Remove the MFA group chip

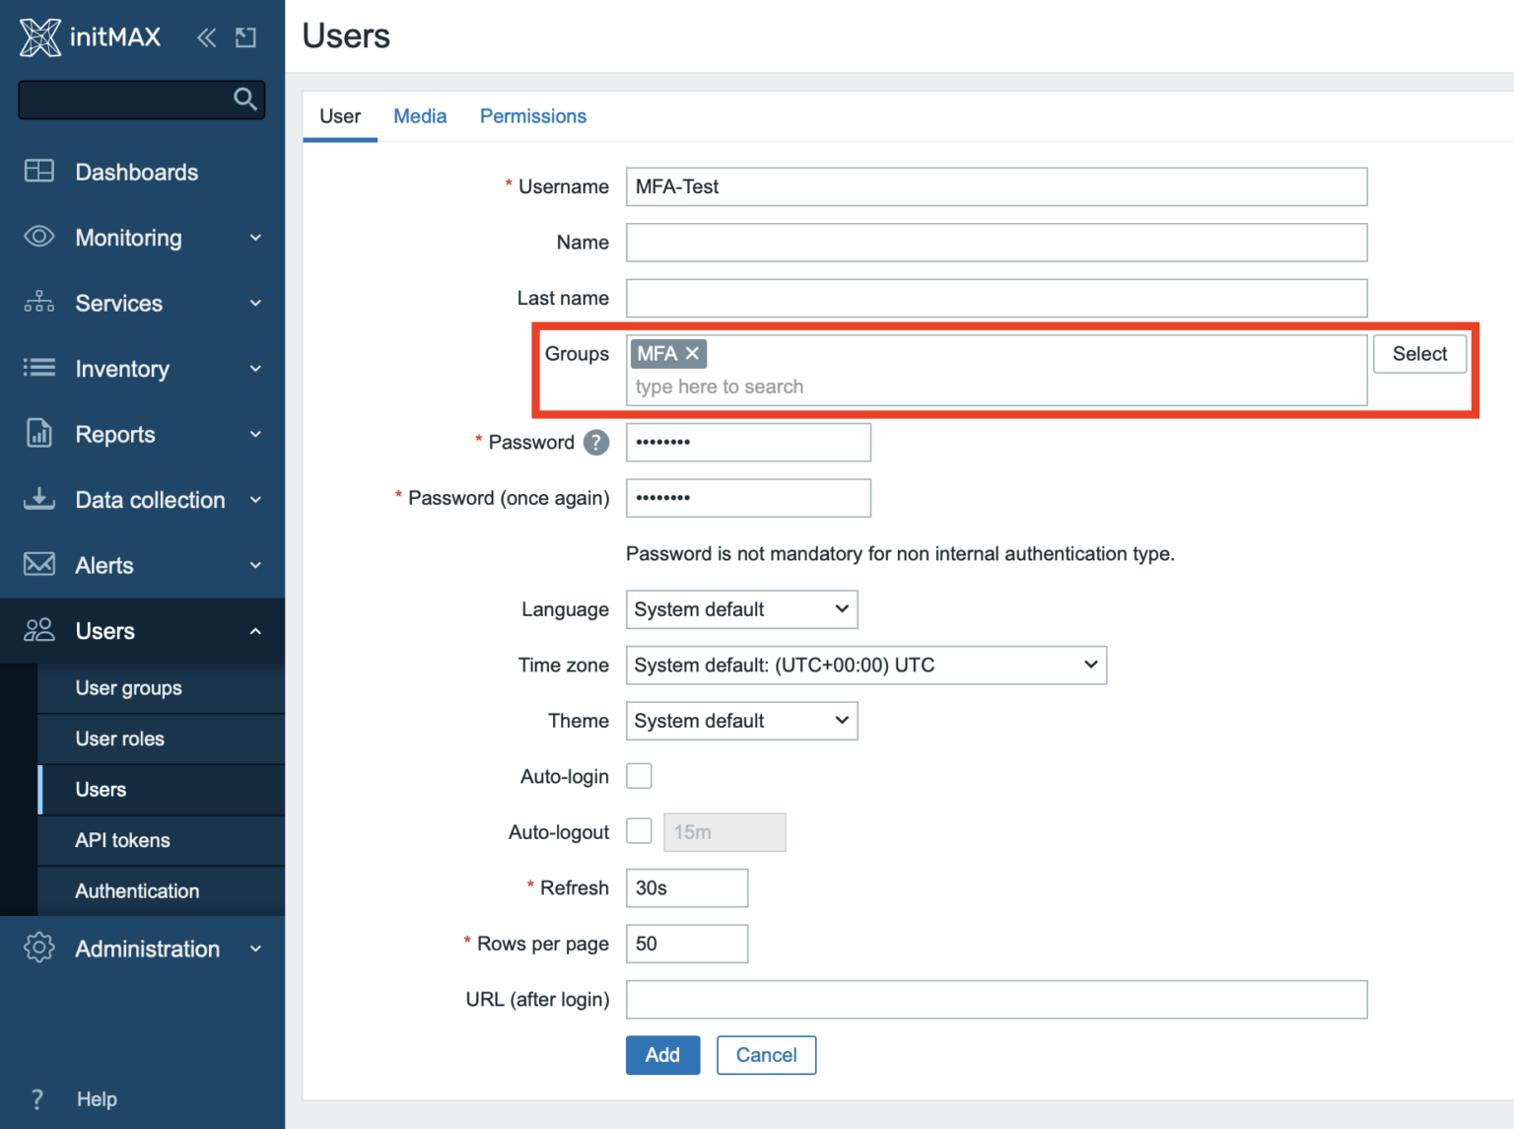pyautogui.click(x=693, y=353)
